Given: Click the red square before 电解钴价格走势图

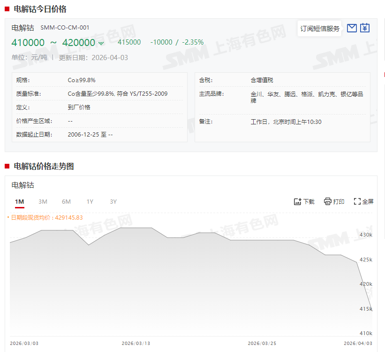Looking at the screenshot, I should click(x=7, y=166).
